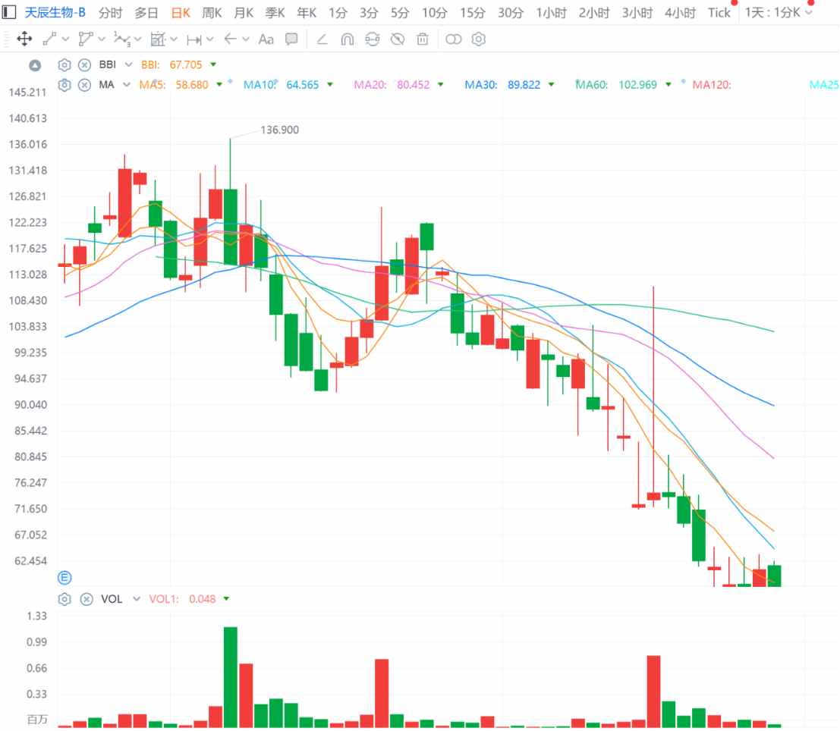Delete drawings with the trash icon
Viewport: 840px width, 731px height.
(x=423, y=39)
